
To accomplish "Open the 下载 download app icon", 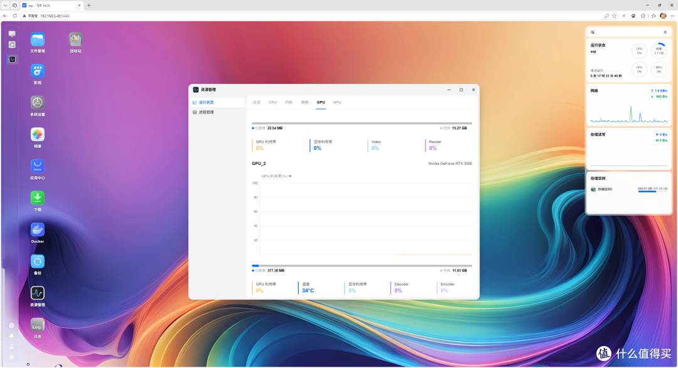I will point(38,198).
